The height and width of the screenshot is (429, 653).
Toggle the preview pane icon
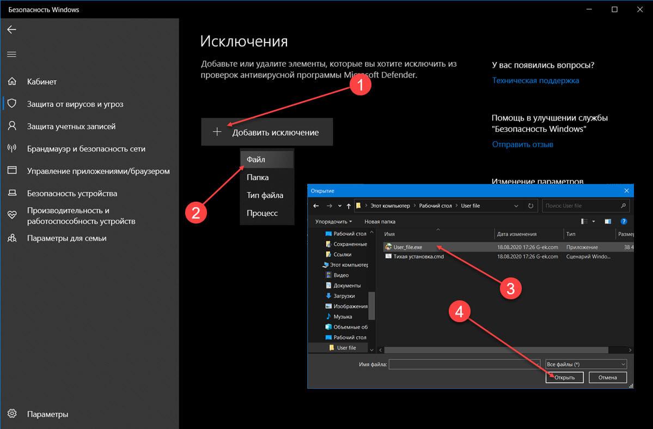(x=608, y=221)
